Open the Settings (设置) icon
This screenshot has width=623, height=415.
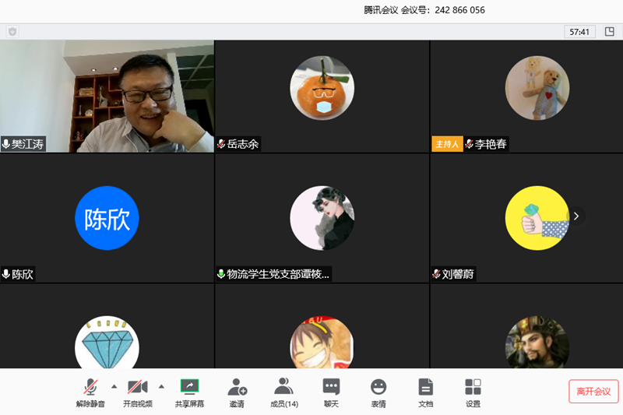coord(473,387)
